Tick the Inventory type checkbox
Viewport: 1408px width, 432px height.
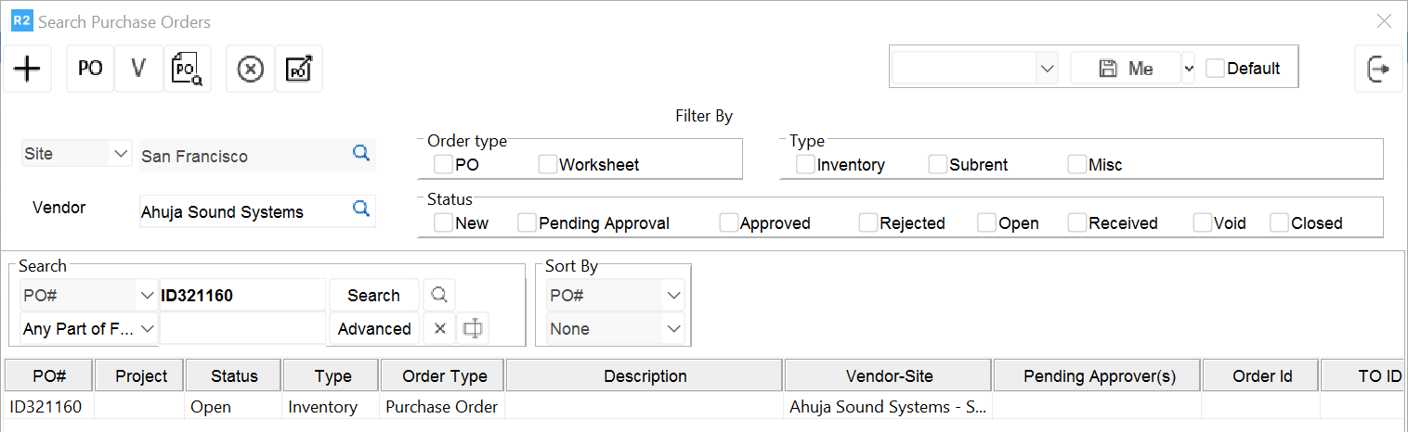pos(806,165)
